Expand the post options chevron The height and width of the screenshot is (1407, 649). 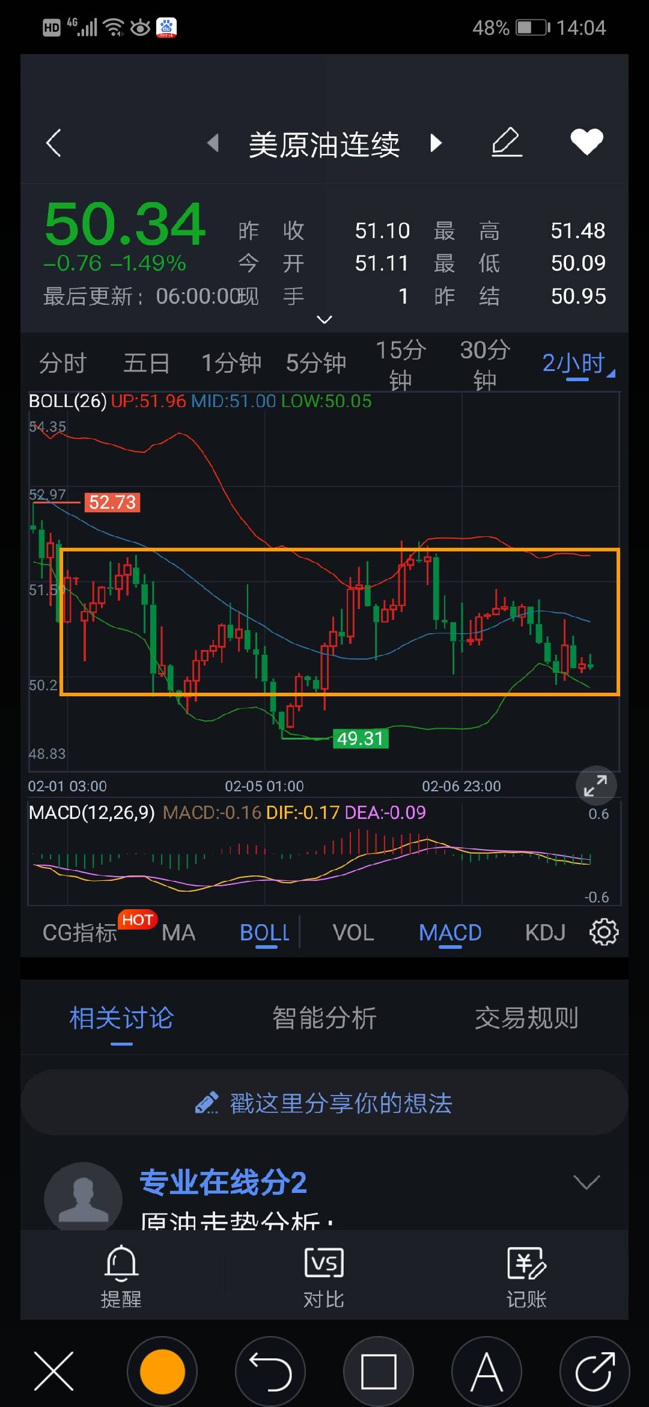[x=587, y=1182]
